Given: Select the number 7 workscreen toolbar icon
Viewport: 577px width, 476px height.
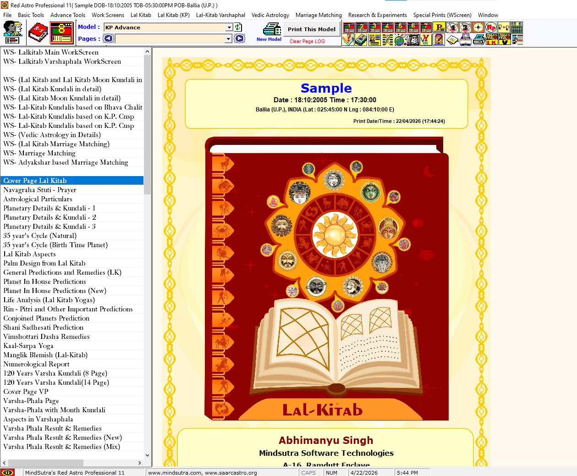Looking at the screenshot, I should tap(426, 28).
